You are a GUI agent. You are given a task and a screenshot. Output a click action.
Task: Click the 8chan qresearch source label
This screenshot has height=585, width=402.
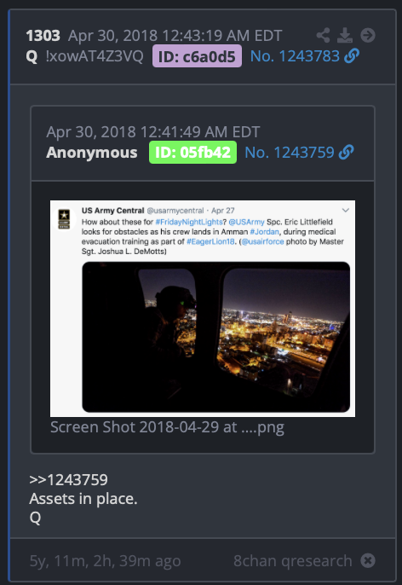tap(292, 561)
